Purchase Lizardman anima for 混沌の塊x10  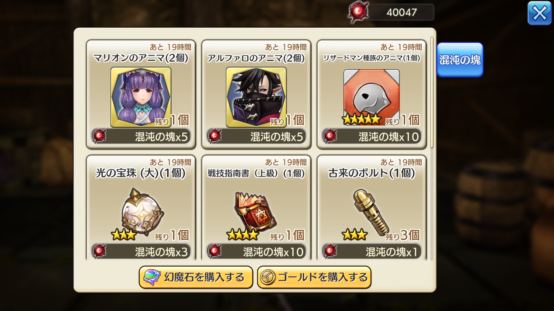(372, 137)
